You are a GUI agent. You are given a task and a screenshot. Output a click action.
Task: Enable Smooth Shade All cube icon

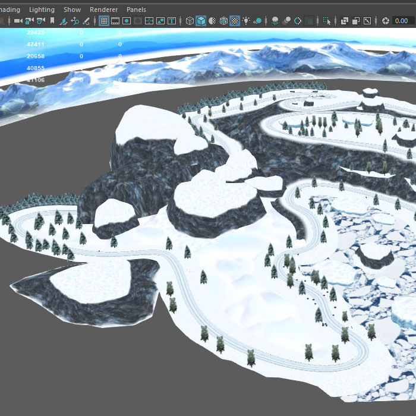point(201,21)
